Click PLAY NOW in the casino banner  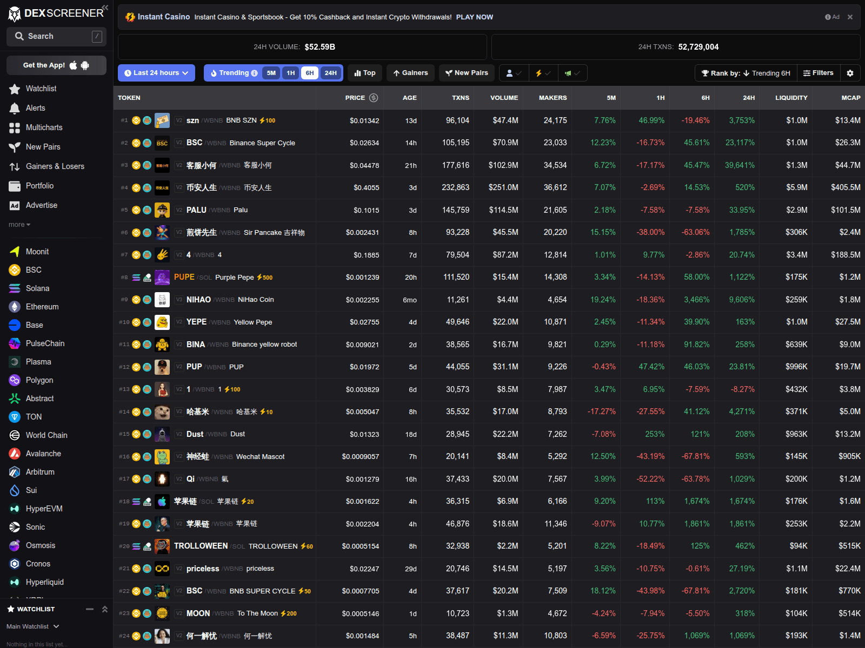(x=474, y=17)
